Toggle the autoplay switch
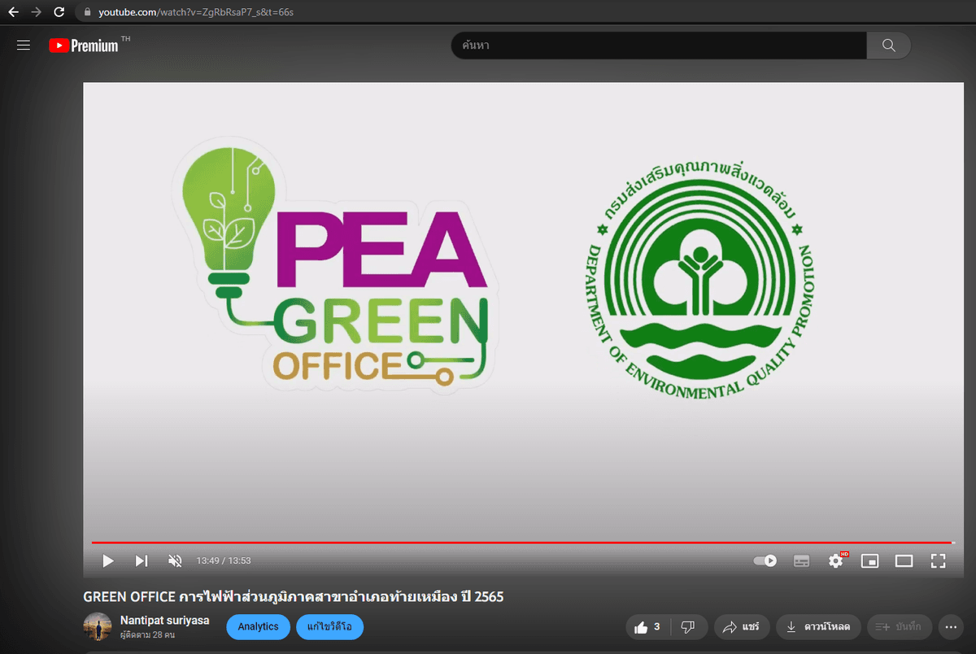 pos(765,560)
